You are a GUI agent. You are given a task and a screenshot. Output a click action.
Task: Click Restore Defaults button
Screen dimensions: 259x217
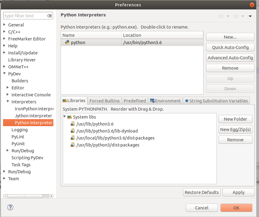click(x=202, y=192)
